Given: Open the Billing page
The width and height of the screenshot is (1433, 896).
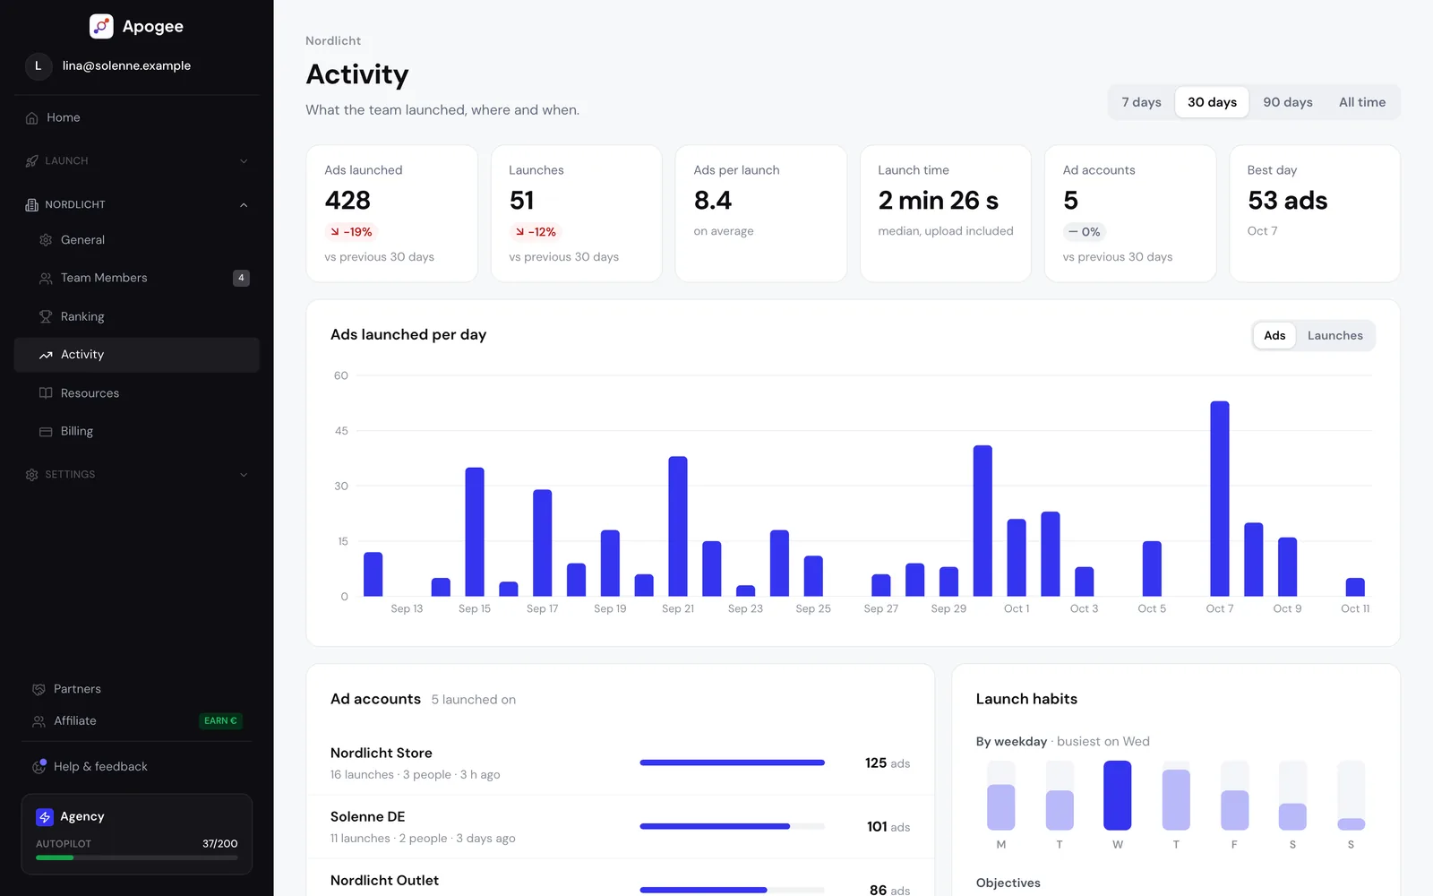Looking at the screenshot, I should click(x=137, y=431).
